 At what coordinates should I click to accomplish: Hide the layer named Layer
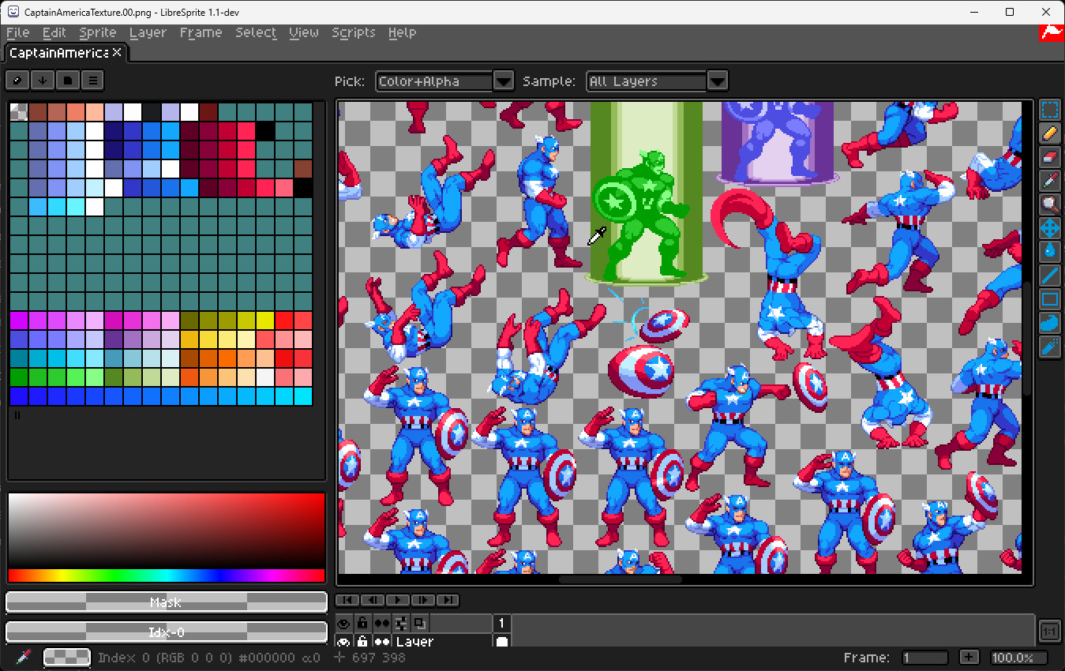[344, 641]
